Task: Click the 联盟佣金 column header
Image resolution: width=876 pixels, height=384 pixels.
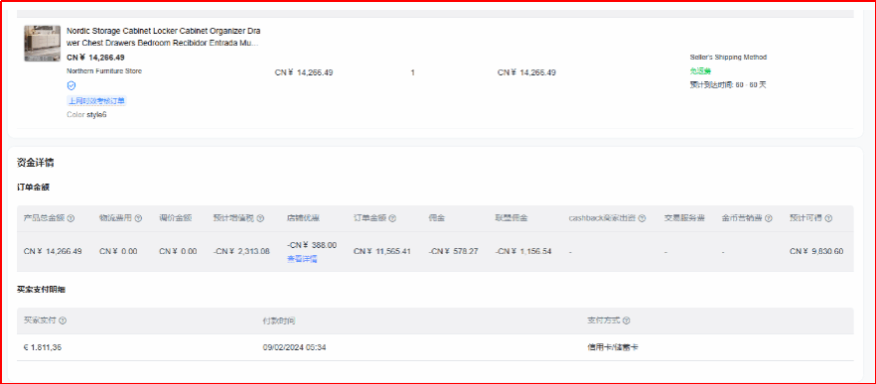Action: [511, 218]
